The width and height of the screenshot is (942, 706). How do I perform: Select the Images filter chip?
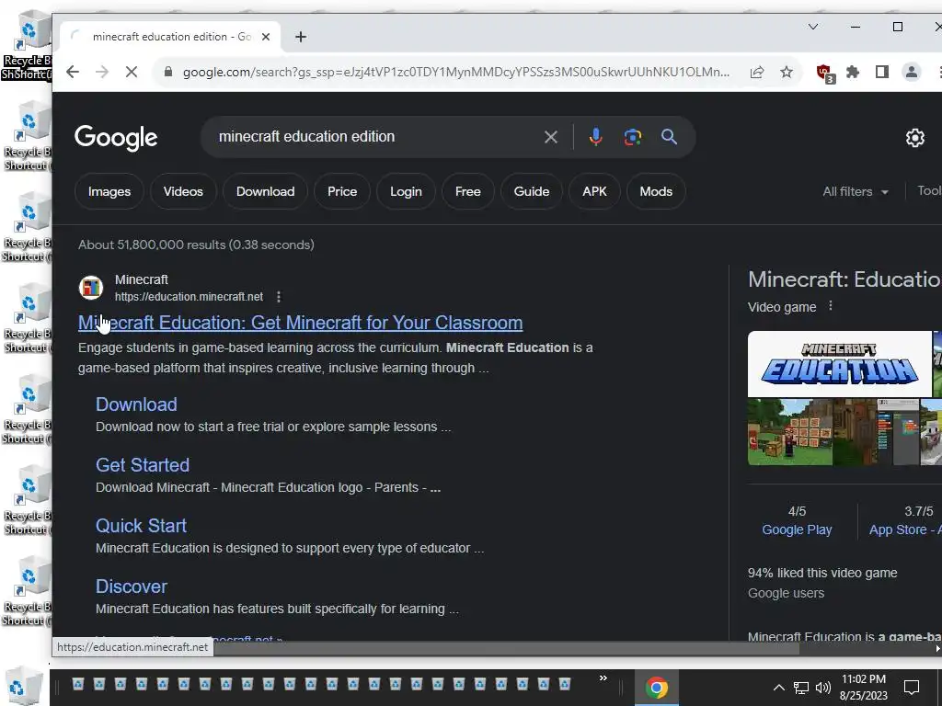109,191
